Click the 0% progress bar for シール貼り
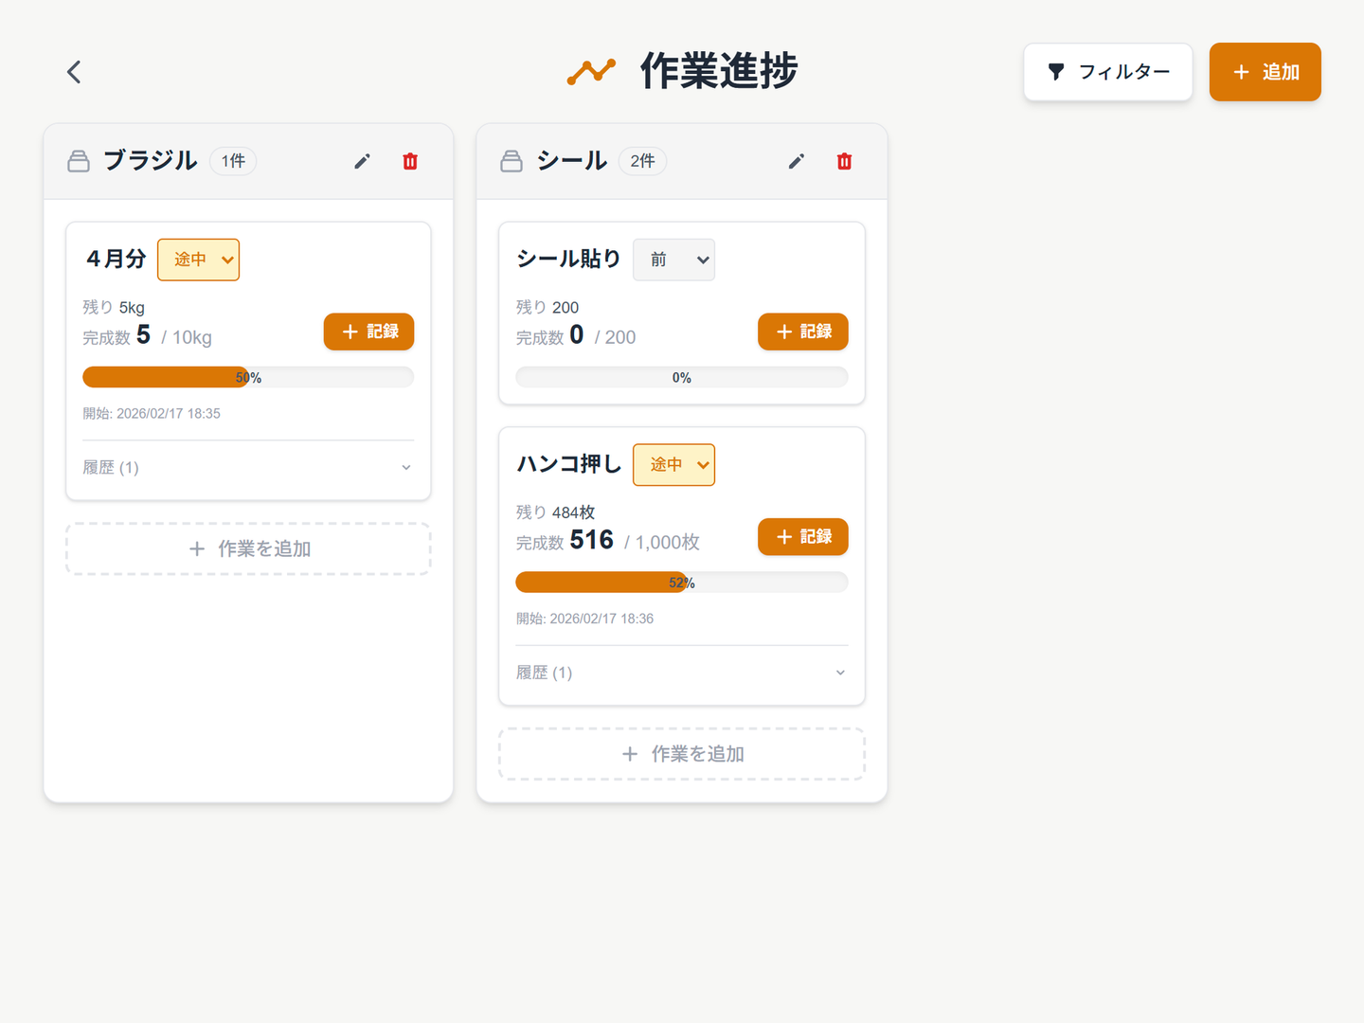Image resolution: width=1364 pixels, height=1023 pixels. click(x=682, y=377)
